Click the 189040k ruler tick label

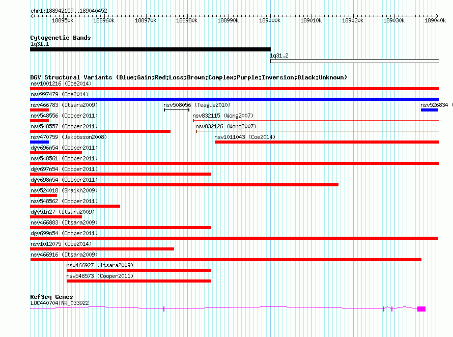435,20
